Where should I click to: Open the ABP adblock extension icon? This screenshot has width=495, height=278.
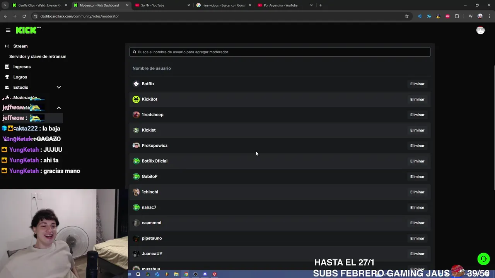(447, 16)
